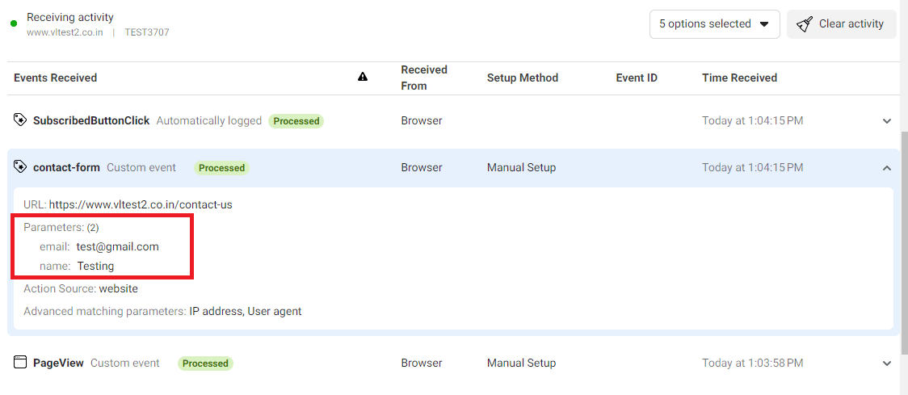Image resolution: width=908 pixels, height=395 pixels.
Task: Collapse the contact-form event details
Action: click(x=887, y=168)
